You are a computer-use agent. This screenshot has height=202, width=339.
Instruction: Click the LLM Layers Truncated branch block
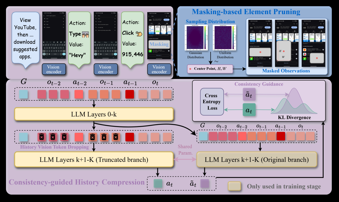(x=94, y=159)
